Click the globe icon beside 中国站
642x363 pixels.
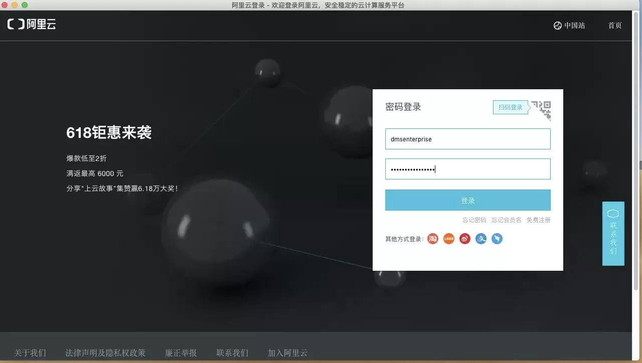pos(557,26)
